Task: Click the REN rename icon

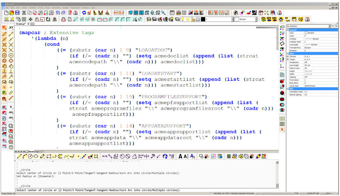Action: point(196,13)
